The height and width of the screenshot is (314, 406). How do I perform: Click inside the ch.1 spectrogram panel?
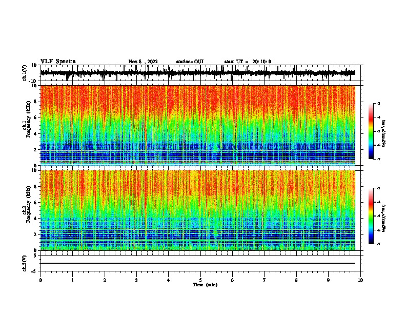(x=198, y=125)
